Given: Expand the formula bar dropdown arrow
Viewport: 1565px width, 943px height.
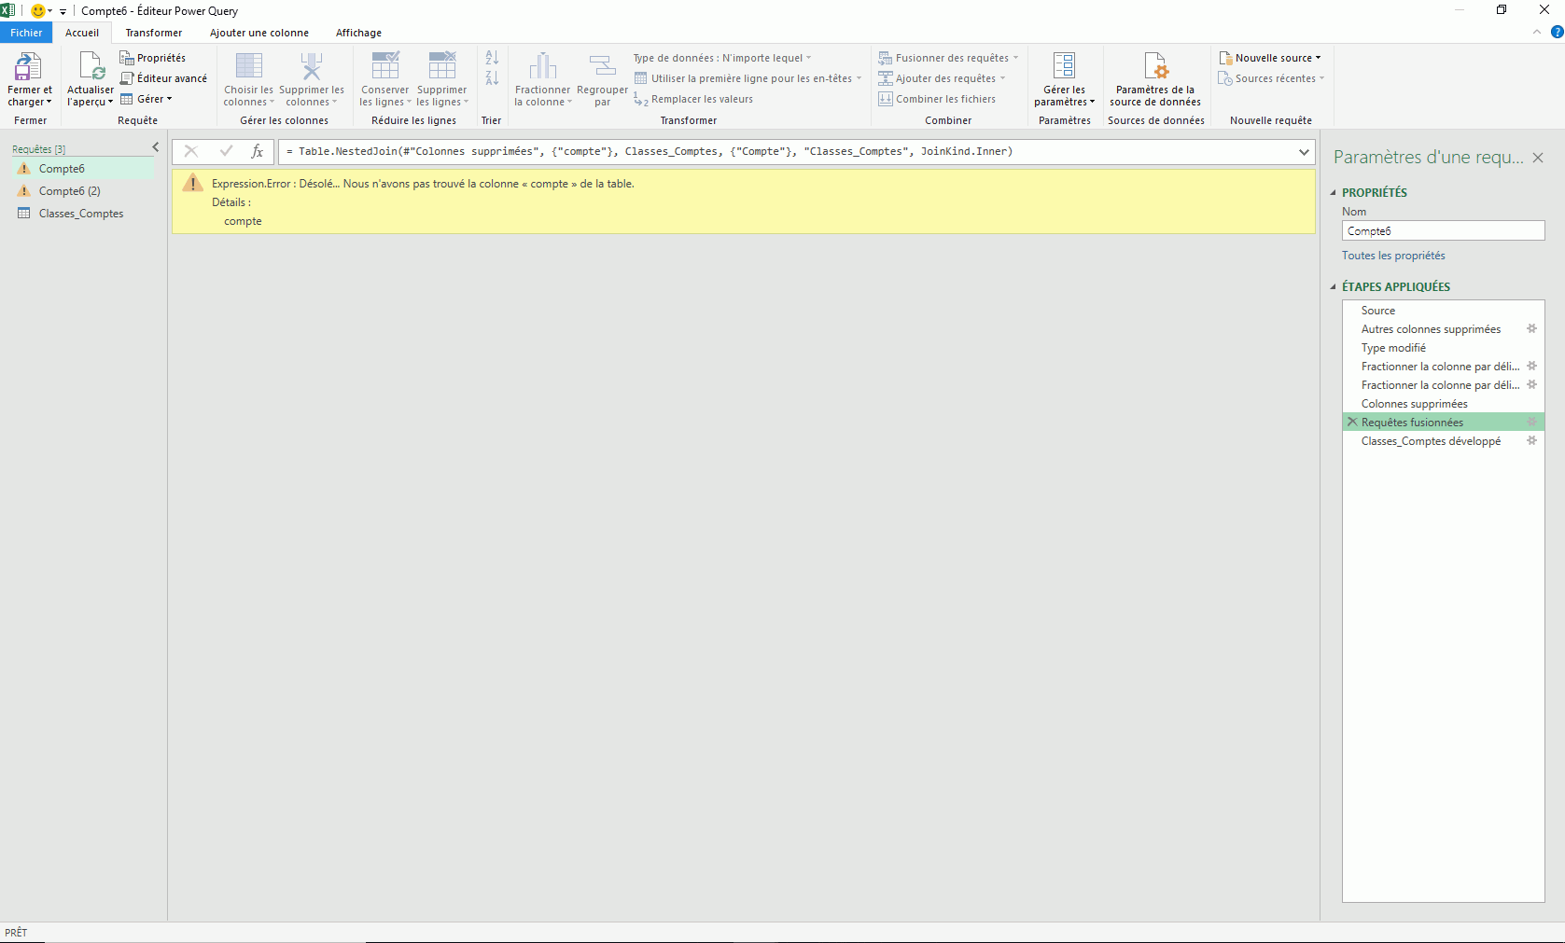Looking at the screenshot, I should (x=1304, y=151).
